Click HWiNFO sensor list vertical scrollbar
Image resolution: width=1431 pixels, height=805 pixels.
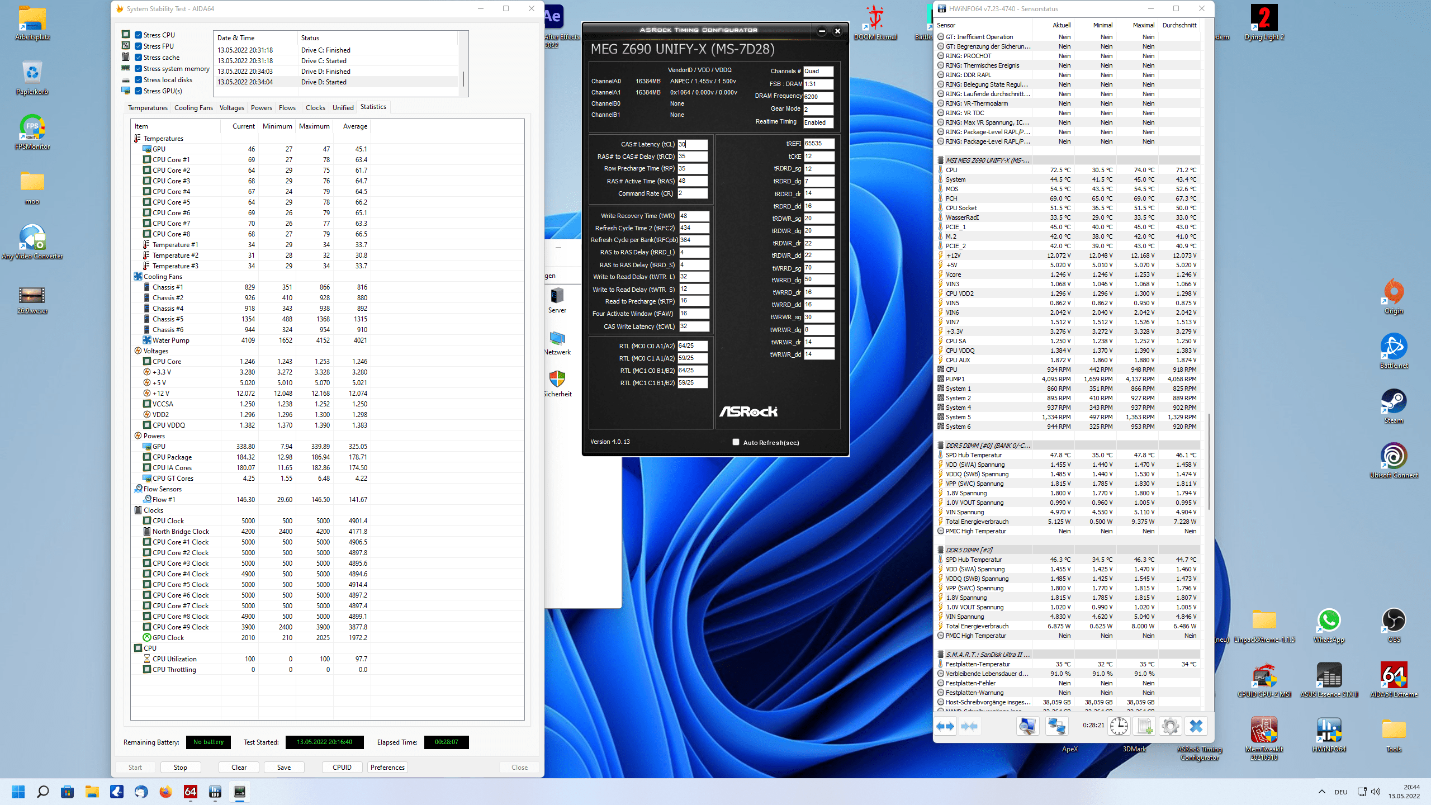[x=1209, y=461]
